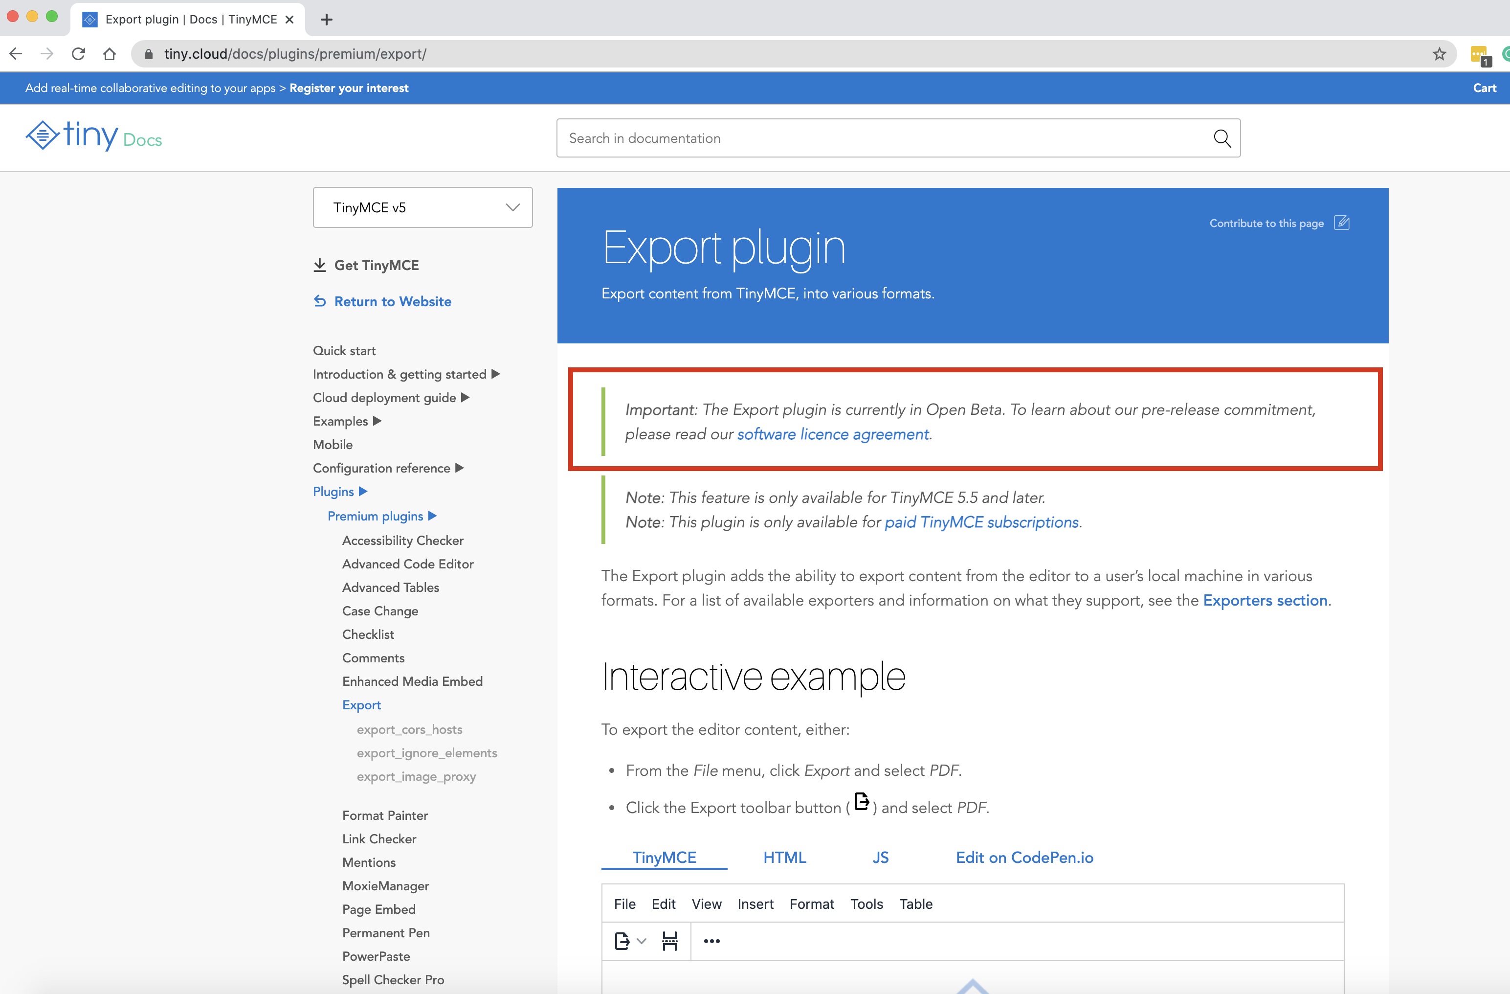The height and width of the screenshot is (994, 1510).
Task: Click the search magnifier icon
Action: 1221,138
